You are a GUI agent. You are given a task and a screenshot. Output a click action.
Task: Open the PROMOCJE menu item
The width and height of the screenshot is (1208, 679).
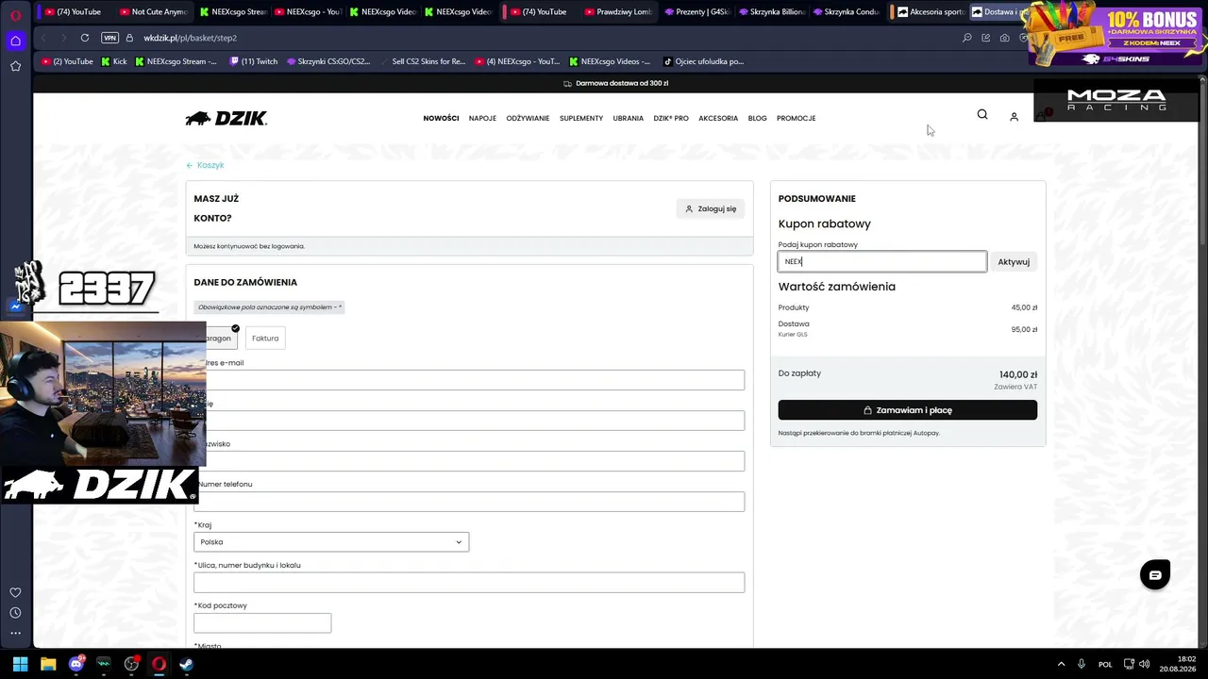click(796, 118)
